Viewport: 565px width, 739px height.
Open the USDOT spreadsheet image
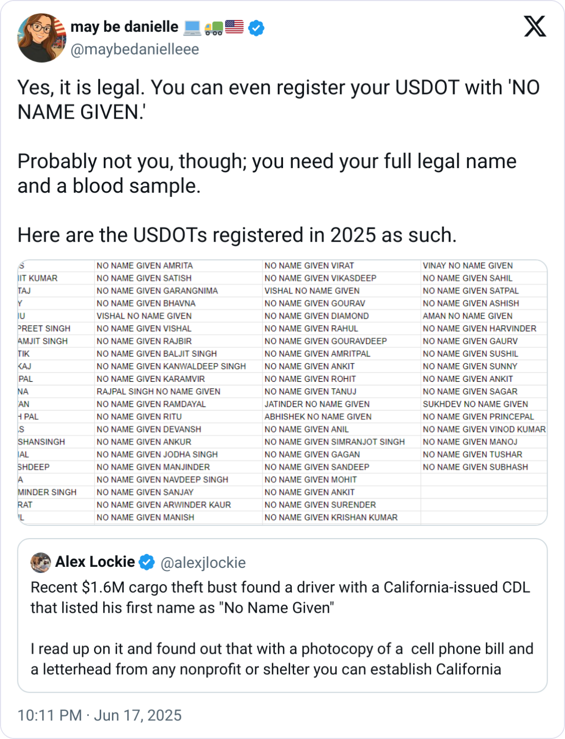[x=282, y=392]
